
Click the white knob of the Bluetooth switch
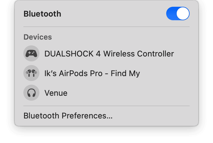tap(183, 14)
